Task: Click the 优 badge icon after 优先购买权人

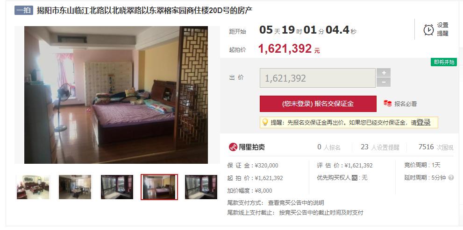Action: click(x=355, y=178)
